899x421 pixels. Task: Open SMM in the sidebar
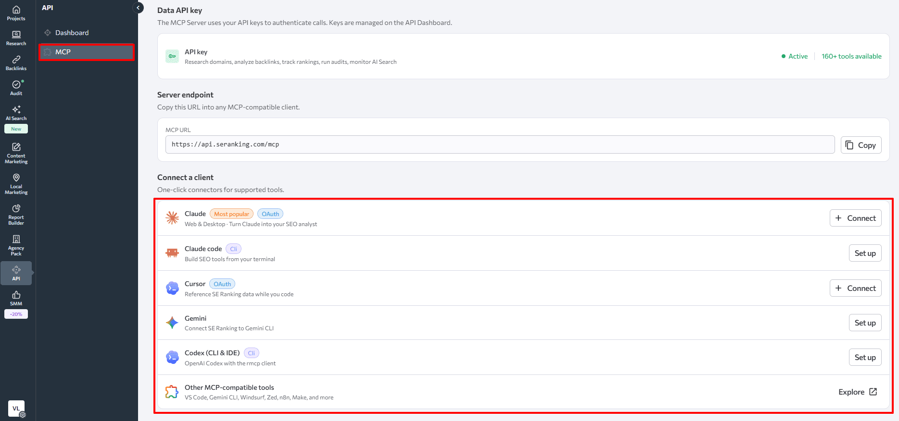tap(16, 298)
